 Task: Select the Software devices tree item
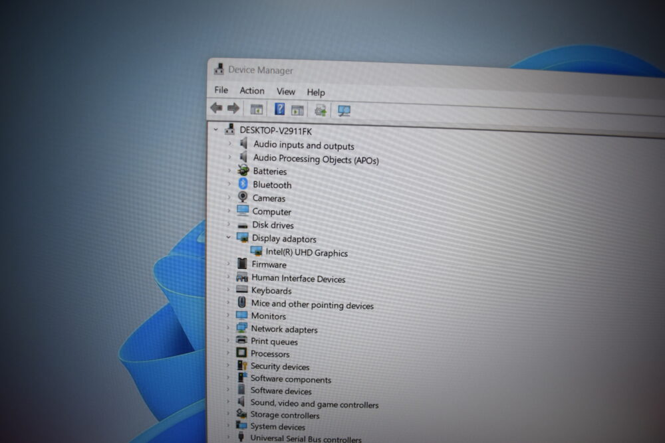pyautogui.click(x=281, y=391)
